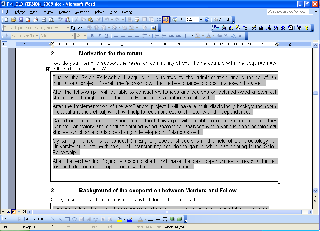Cut the selected text using the scissors icon
Image resolution: width=320 pixels, height=231 pixels.
pyautogui.click(x=76, y=20)
